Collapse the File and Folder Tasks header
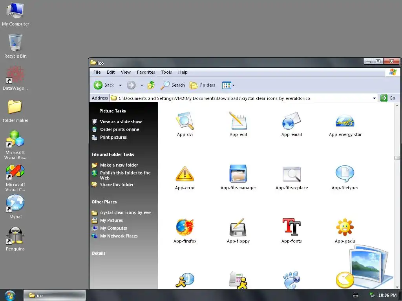Image resolution: width=402 pixels, height=301 pixels. (x=113, y=154)
